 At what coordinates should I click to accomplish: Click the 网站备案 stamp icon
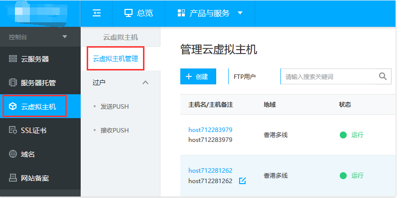coord(13,178)
